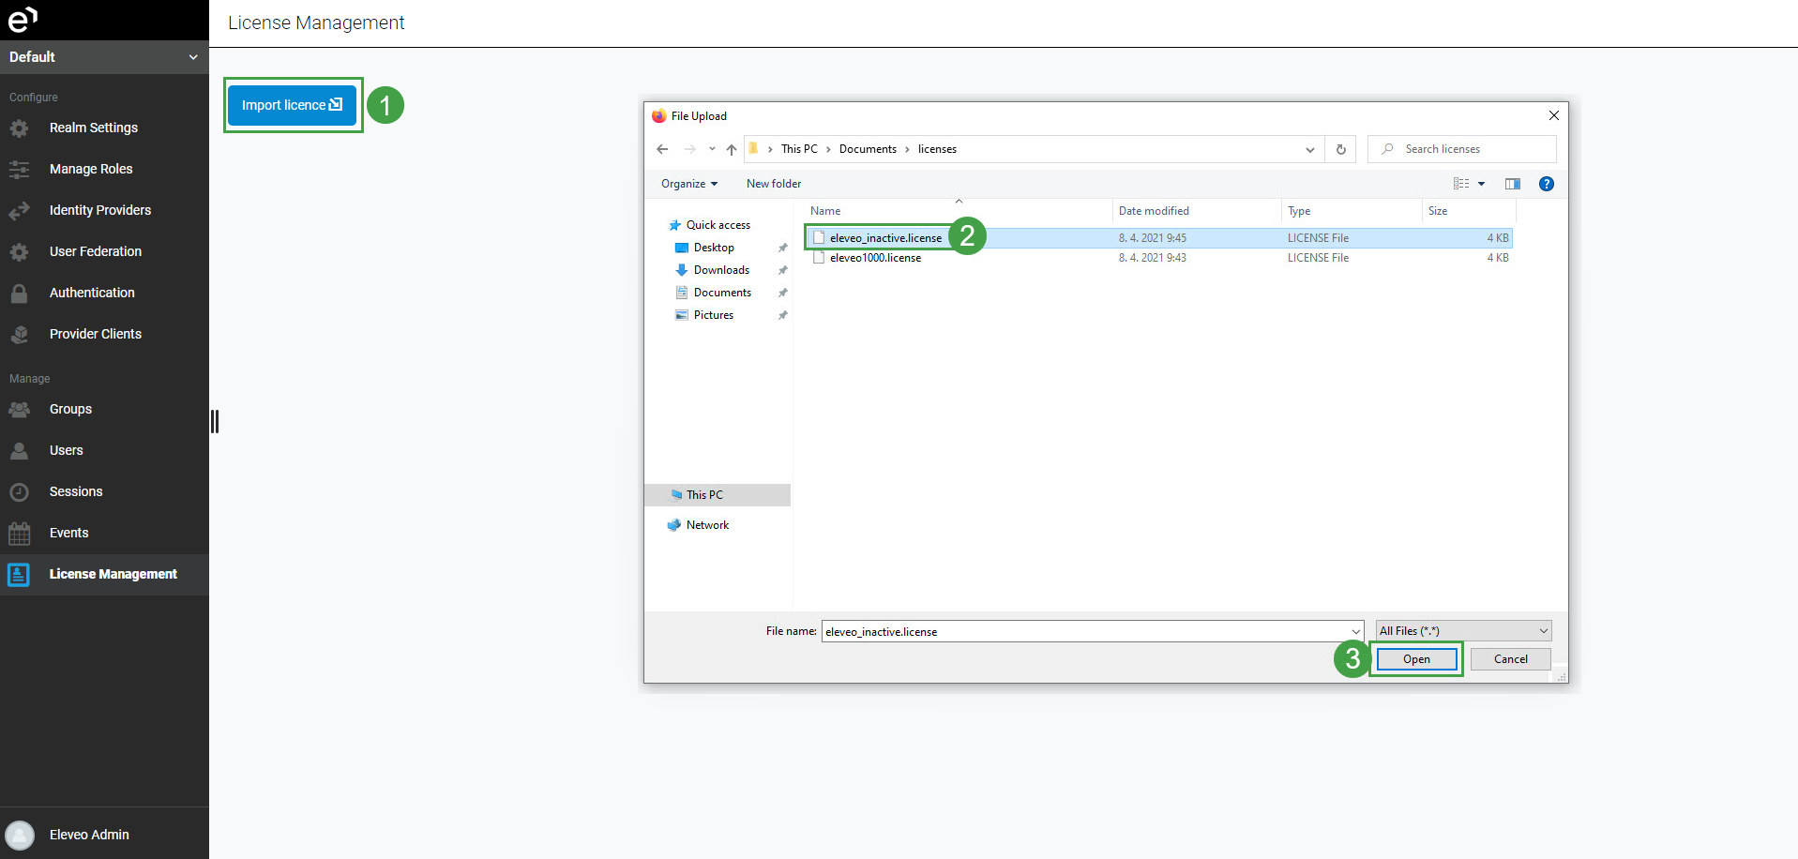
Task: Click the Search licenses field
Action: 1468,149
